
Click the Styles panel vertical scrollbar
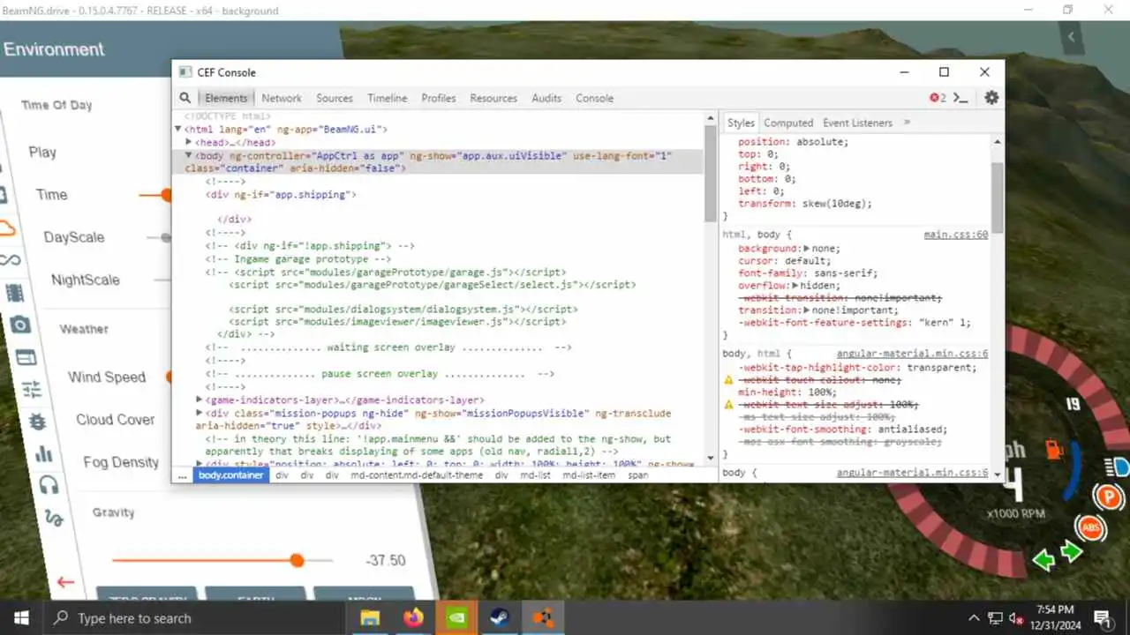coord(998,198)
